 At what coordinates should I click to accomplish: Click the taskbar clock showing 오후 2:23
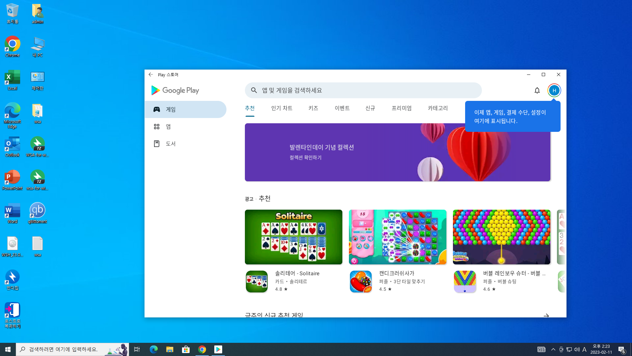tap(601, 349)
